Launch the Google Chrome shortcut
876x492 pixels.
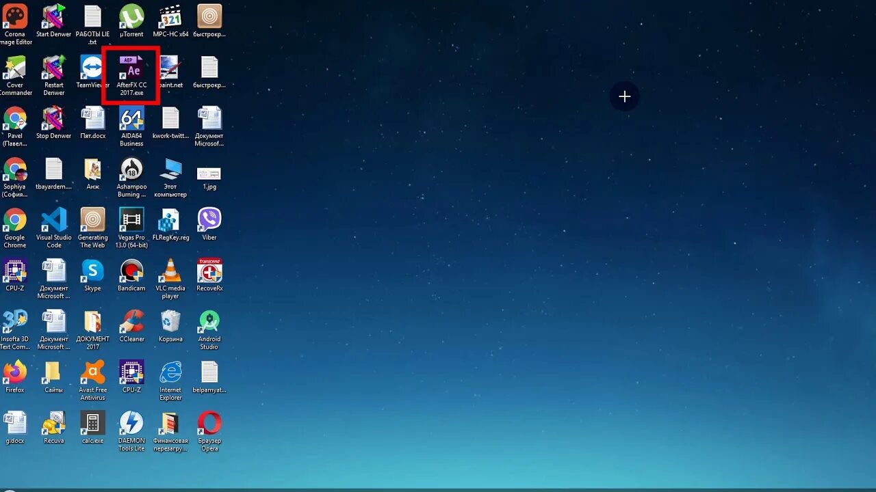point(15,228)
